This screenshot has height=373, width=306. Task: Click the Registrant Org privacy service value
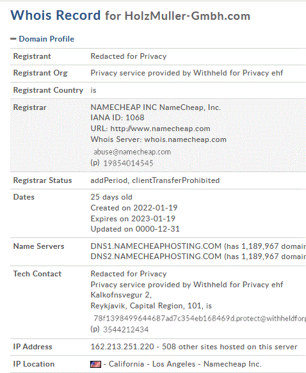point(187,73)
